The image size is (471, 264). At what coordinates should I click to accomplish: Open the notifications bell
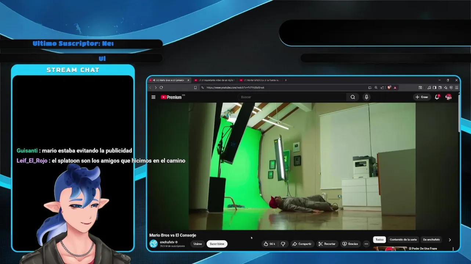point(437,97)
